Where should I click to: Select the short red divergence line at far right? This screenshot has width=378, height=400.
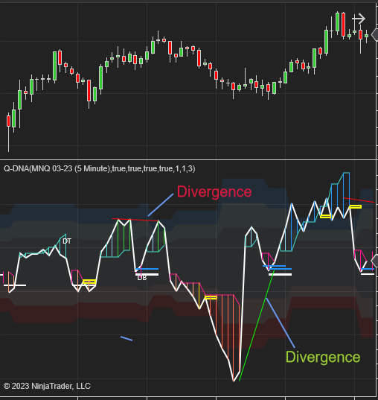[359, 200]
